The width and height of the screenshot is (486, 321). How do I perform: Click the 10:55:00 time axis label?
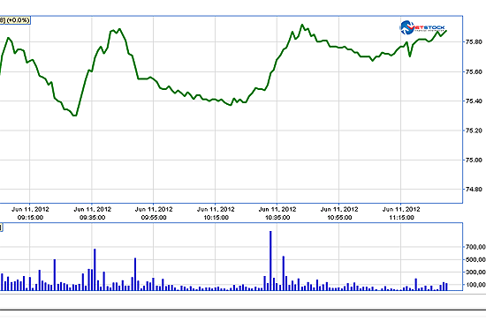339,218
